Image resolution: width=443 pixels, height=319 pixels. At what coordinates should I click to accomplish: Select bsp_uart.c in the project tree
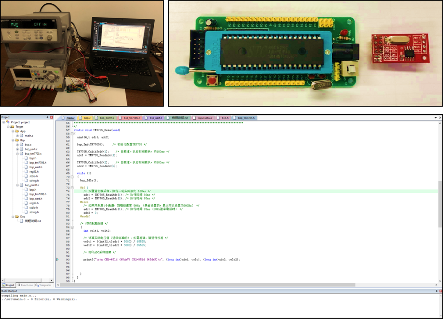click(31, 149)
